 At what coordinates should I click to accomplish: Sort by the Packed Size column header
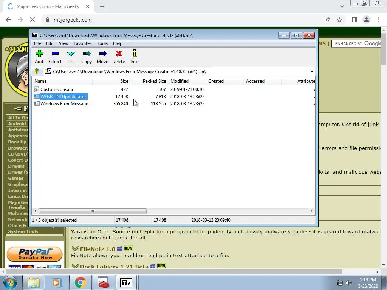(x=149, y=81)
